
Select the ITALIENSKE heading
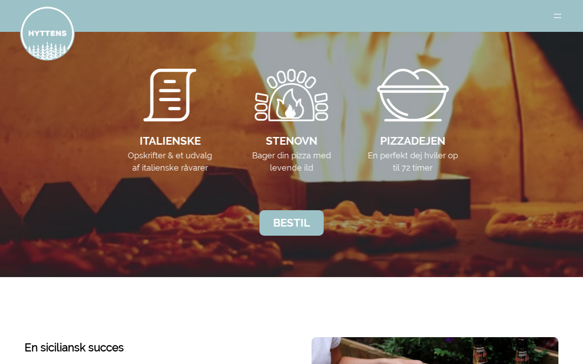170,141
